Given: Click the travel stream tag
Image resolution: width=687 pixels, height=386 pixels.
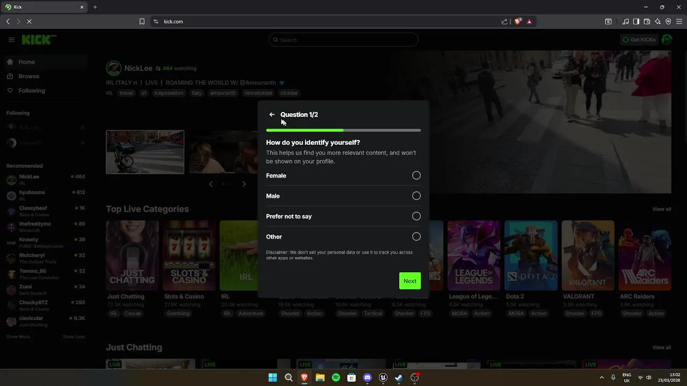Looking at the screenshot, I should click(x=126, y=93).
